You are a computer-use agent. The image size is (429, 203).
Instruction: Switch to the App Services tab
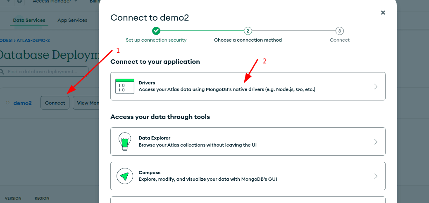point(72,20)
